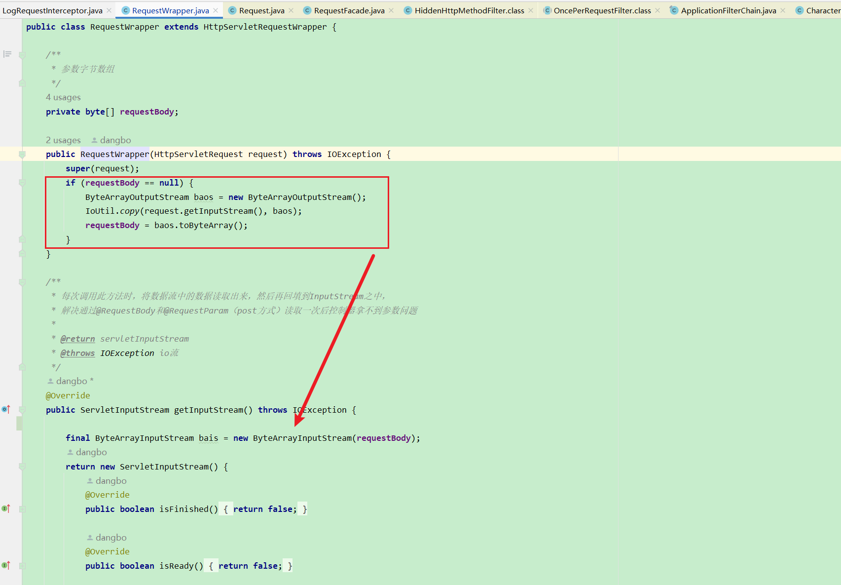
Task: Expand the folded isFinished() method
Action: pyautogui.click(x=22, y=509)
